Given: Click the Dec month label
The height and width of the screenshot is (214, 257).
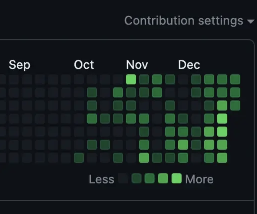Looking at the screenshot, I should click(x=189, y=65).
